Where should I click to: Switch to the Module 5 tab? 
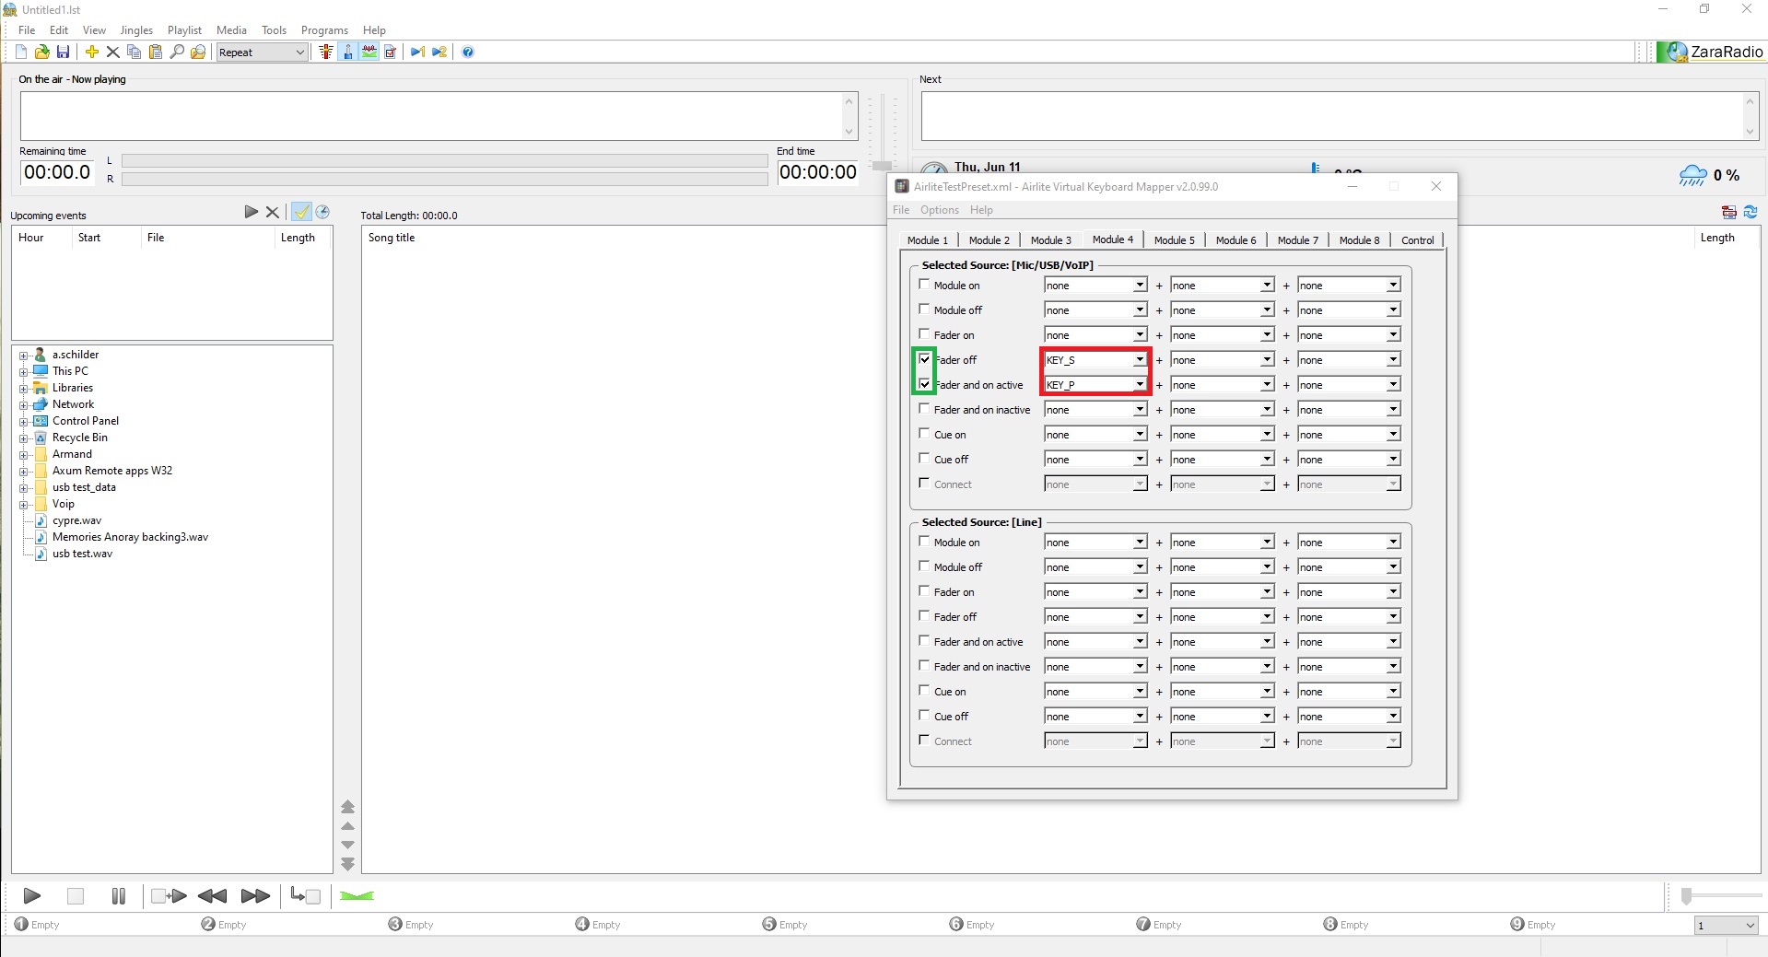pyautogui.click(x=1174, y=240)
